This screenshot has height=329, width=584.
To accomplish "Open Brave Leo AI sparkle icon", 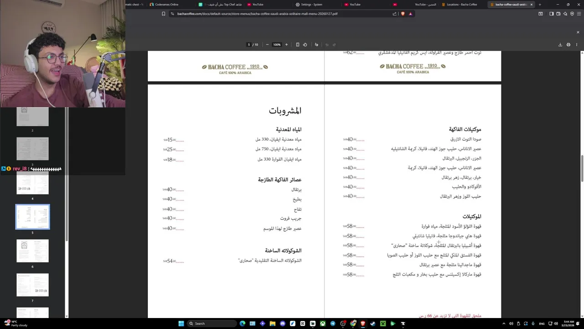I will pyautogui.click(x=565, y=14).
